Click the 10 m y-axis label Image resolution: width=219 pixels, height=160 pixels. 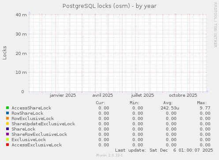(x=21, y=73)
